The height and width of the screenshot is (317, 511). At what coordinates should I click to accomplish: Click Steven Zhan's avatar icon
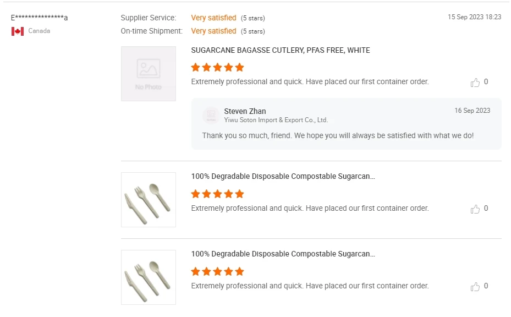pos(210,116)
